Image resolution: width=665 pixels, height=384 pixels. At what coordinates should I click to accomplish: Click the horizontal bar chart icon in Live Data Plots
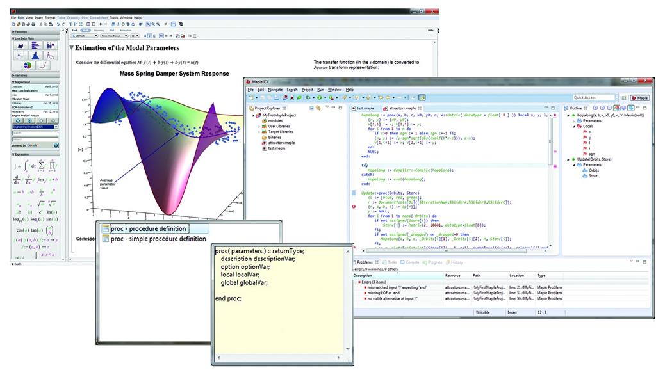click(35, 45)
